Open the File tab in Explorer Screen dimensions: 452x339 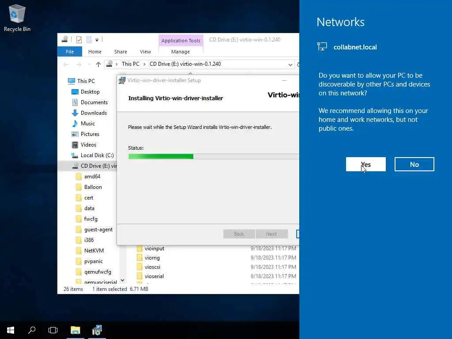click(x=69, y=52)
